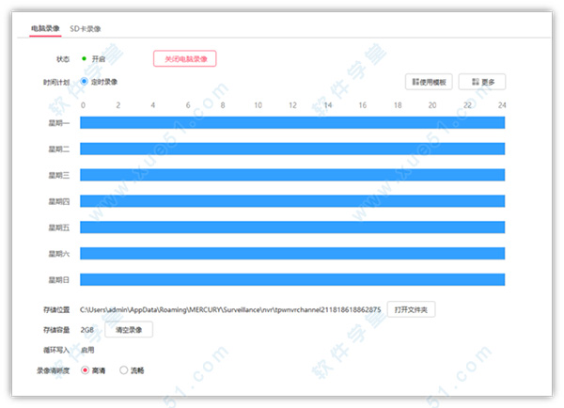
Task: Select the 定时录像 radio option
Action: pyautogui.click(x=85, y=82)
